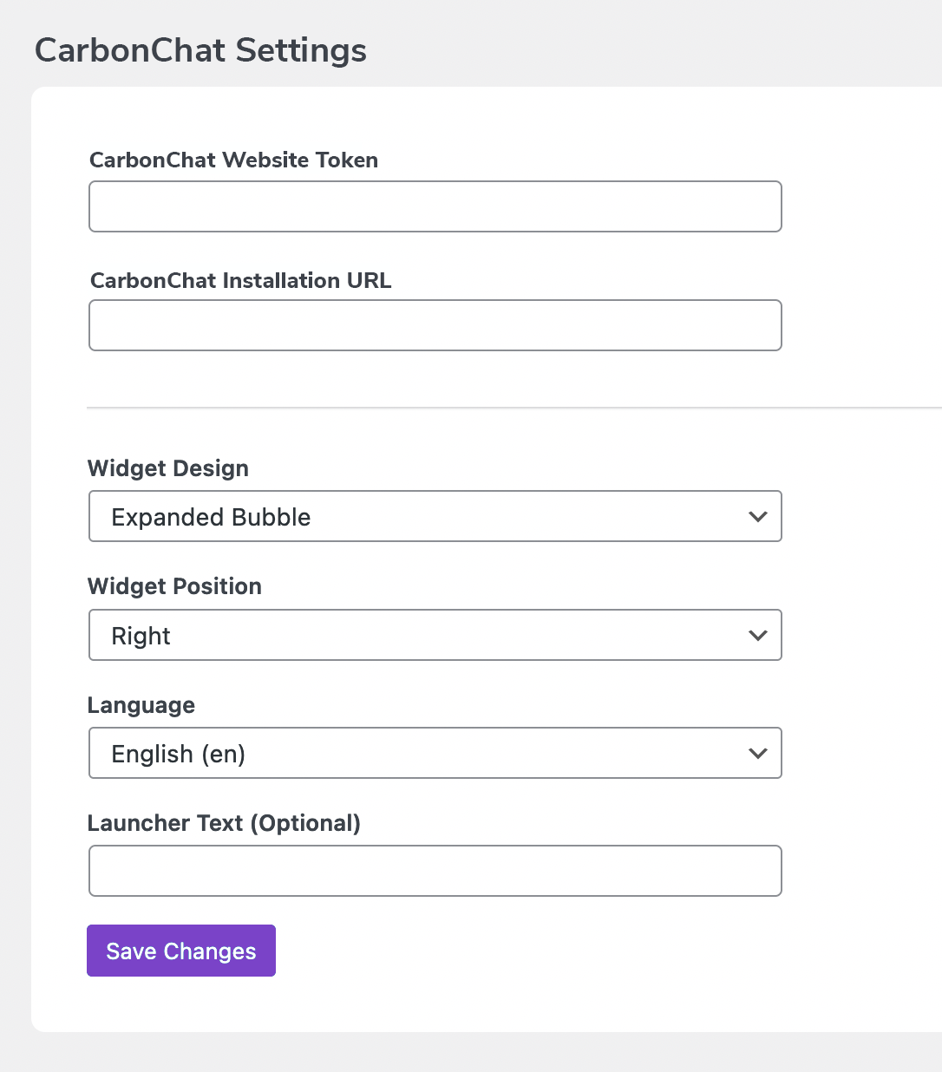Click the 'English (en)' selected value
The height and width of the screenshot is (1072, 942).
178,754
